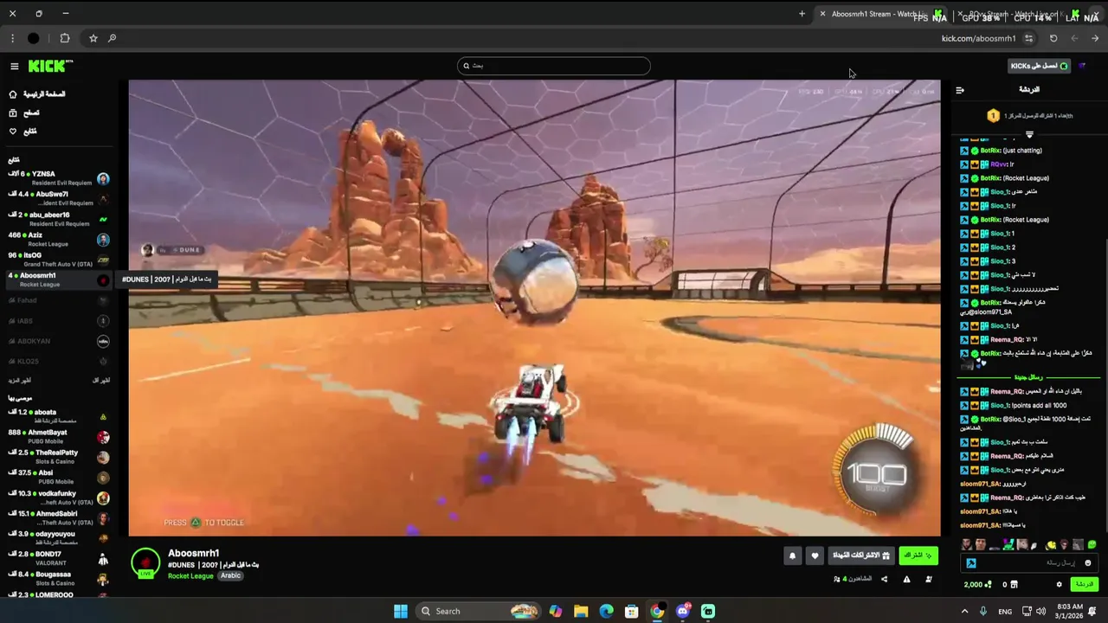The width and height of the screenshot is (1108, 623).
Task: Open vodkafunky recommended channel
Action: pos(59,498)
